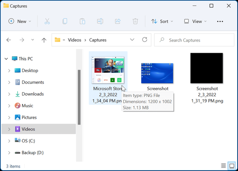Click the Cut scissors icon
Image resolution: width=238 pixels, height=171 pixels.
pyautogui.click(x=47, y=21)
